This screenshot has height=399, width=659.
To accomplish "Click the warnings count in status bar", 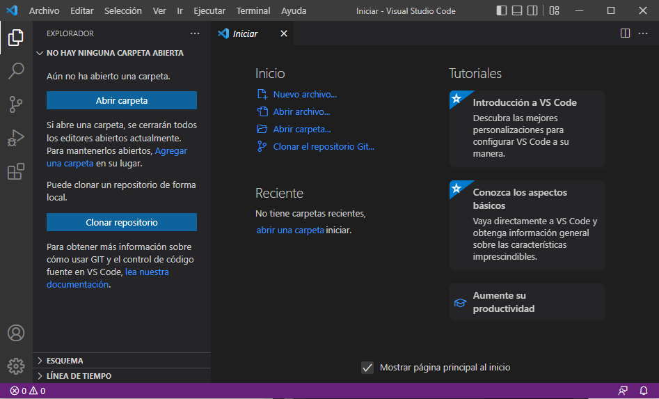I will point(38,391).
